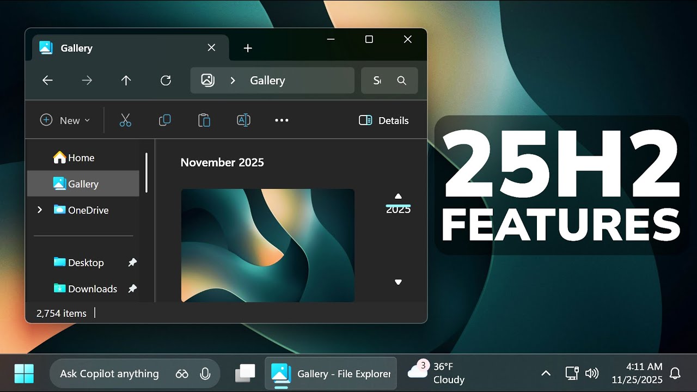Click the November 2025 heading
This screenshot has height=392, width=697.
pos(222,162)
